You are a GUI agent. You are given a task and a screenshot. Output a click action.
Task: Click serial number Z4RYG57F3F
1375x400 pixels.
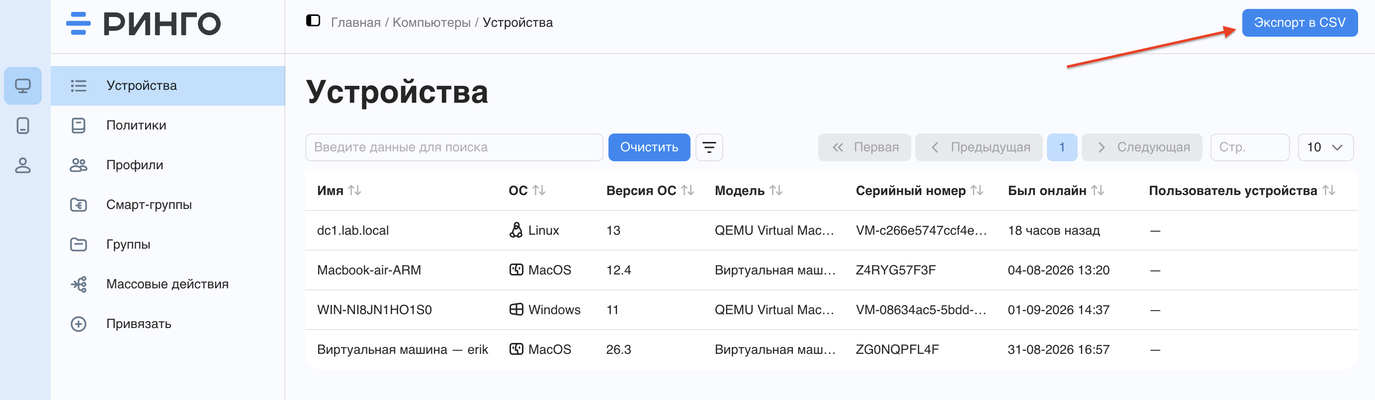(896, 270)
